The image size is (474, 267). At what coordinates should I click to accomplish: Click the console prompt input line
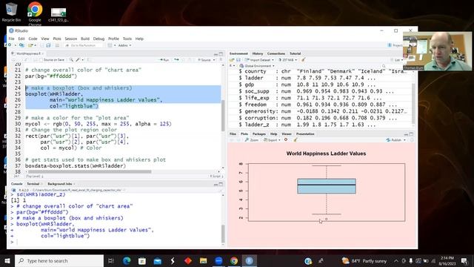[x=116, y=243]
